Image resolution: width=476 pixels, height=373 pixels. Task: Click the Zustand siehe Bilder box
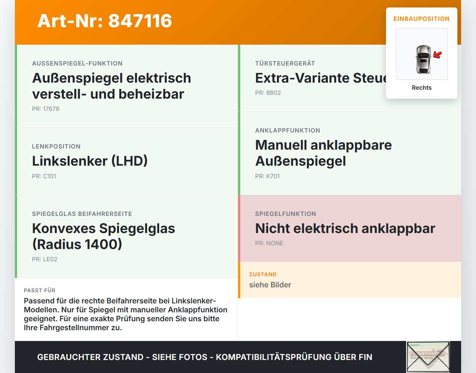point(350,280)
